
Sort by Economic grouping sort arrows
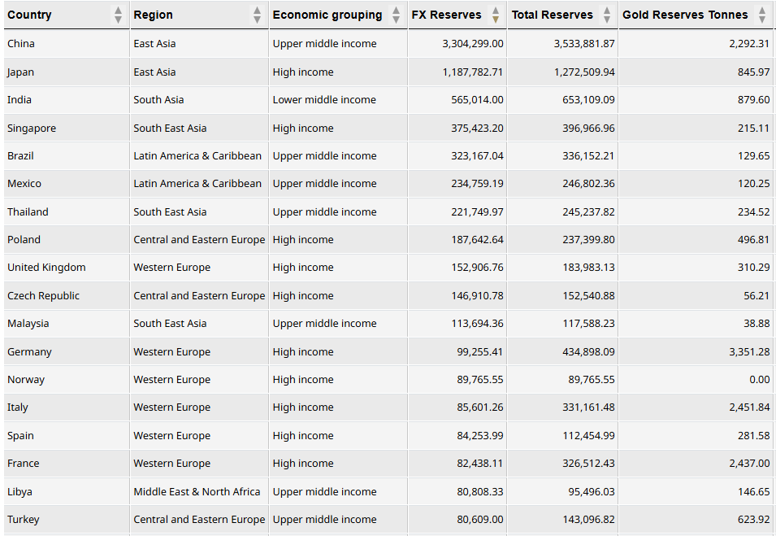click(x=396, y=15)
